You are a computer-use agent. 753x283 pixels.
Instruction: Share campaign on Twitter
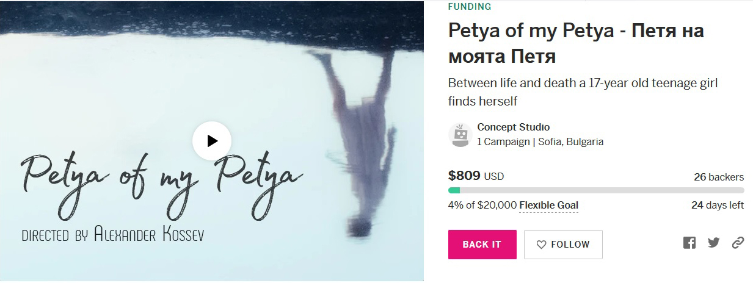coord(713,243)
